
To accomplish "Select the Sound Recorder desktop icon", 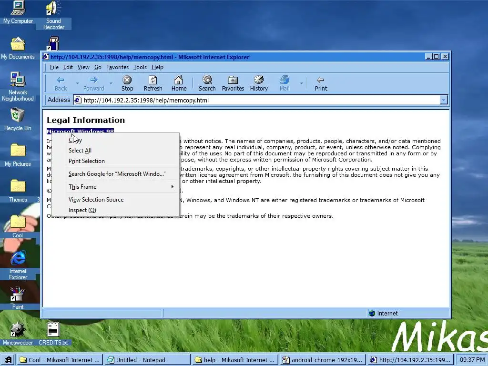I will coord(53,15).
